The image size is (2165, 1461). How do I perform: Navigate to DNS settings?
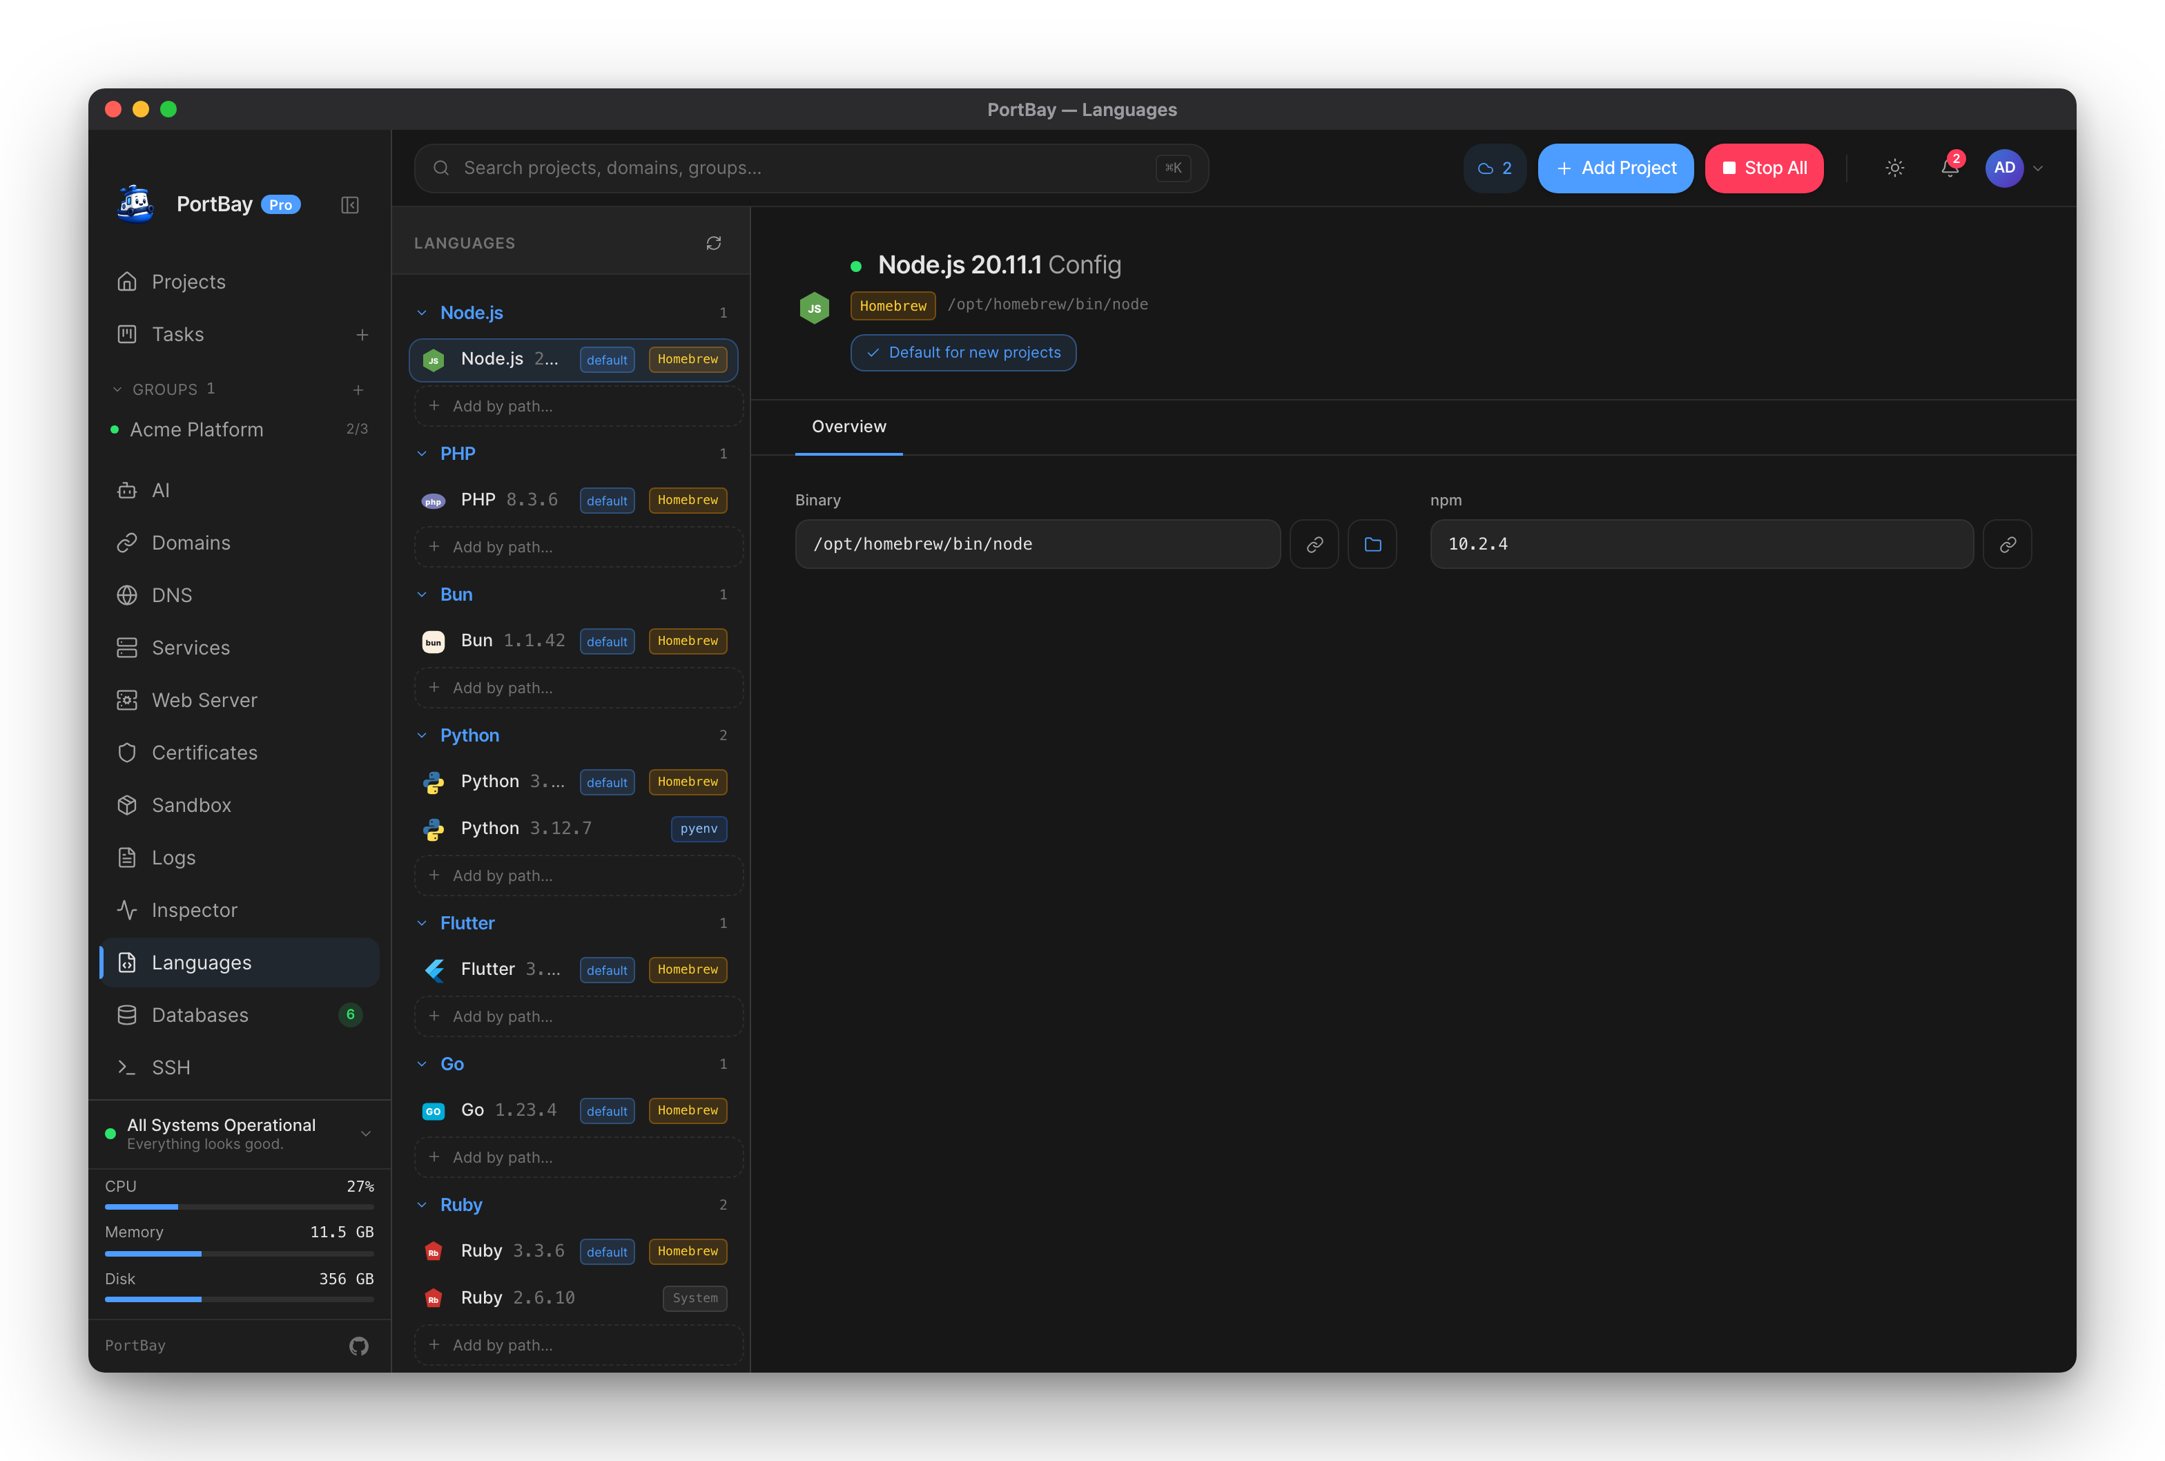tap(240, 595)
